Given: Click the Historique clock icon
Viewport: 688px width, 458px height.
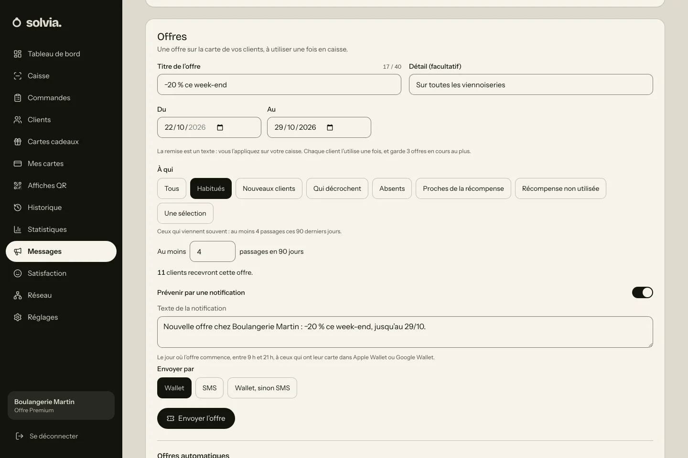Looking at the screenshot, I should tap(18, 208).
